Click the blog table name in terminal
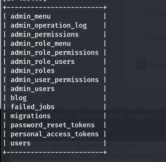The height and width of the screenshot is (162, 166). (x=19, y=98)
